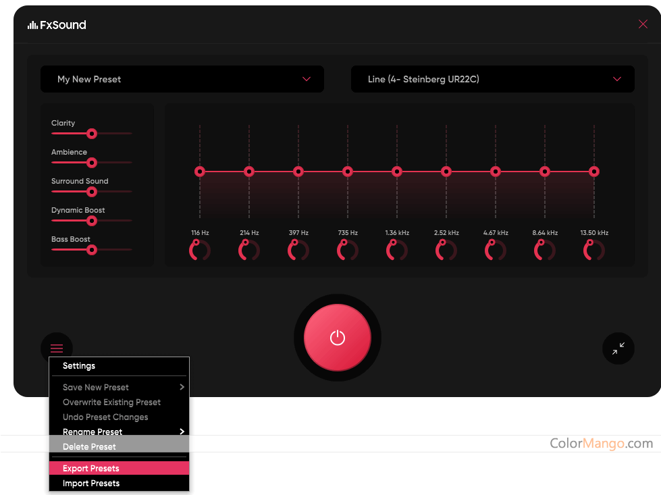Click the 2.52 kHz knob
The width and height of the screenshot is (661, 495).
click(x=446, y=250)
